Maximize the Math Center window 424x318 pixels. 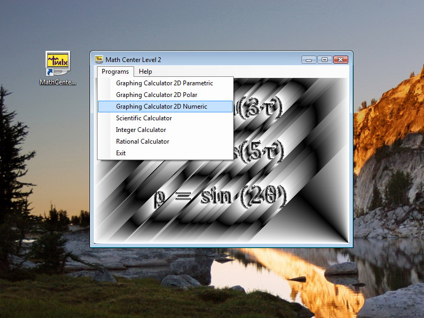coord(324,60)
